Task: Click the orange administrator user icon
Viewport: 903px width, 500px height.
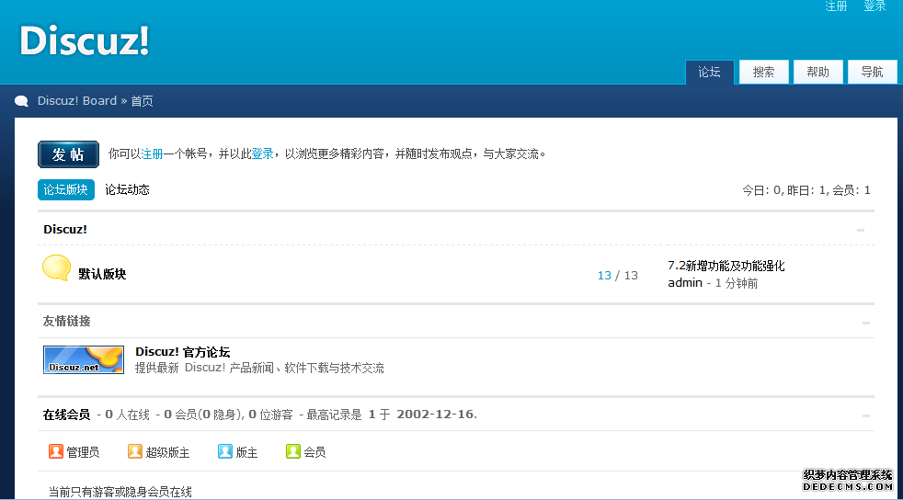Action: [56, 451]
